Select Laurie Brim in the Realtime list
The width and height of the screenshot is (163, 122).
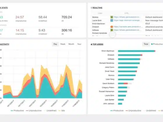97,20
